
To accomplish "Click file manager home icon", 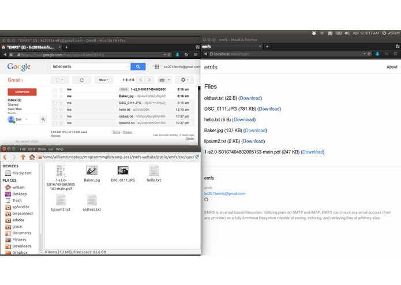I will coord(32,157).
